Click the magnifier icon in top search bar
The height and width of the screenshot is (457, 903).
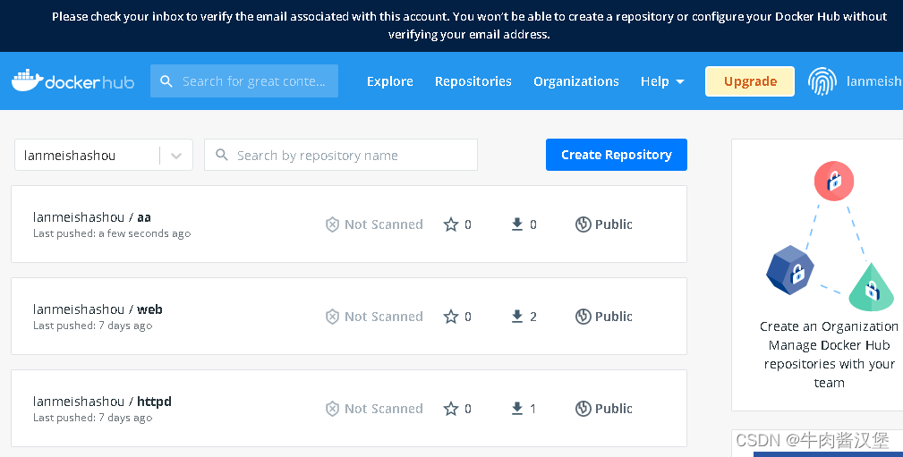coord(166,81)
